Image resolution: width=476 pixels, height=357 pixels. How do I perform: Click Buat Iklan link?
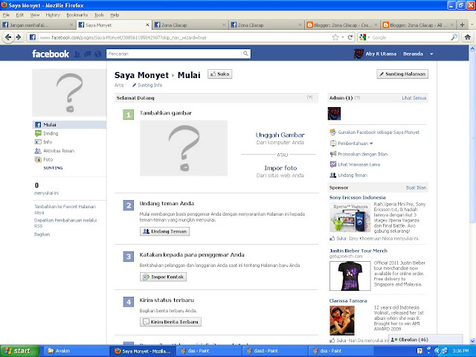coord(416,187)
